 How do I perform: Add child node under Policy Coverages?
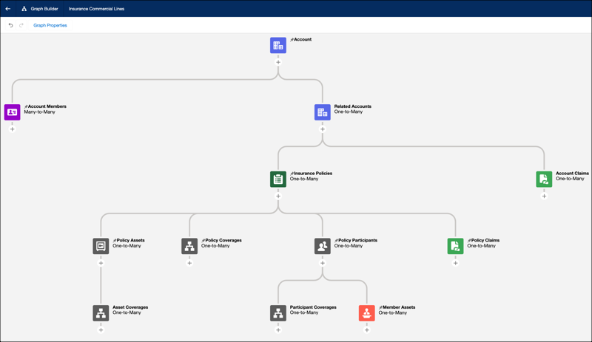coord(189,263)
